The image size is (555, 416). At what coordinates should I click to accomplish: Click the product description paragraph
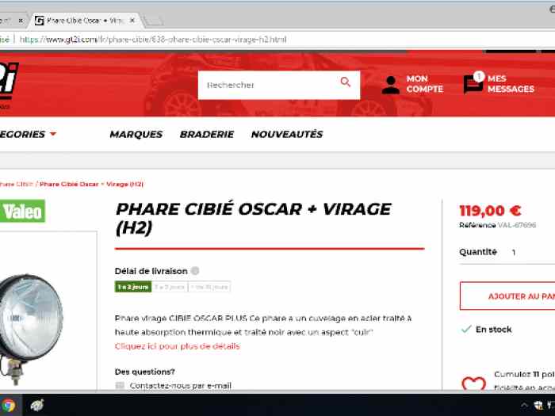click(x=263, y=325)
